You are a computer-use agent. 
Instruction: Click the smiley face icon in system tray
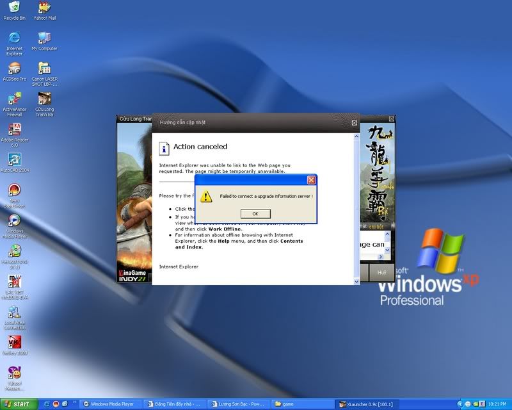coord(468,404)
